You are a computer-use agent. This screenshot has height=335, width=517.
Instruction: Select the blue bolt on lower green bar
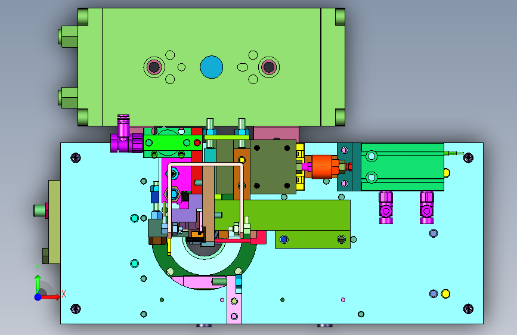[x=284, y=240]
